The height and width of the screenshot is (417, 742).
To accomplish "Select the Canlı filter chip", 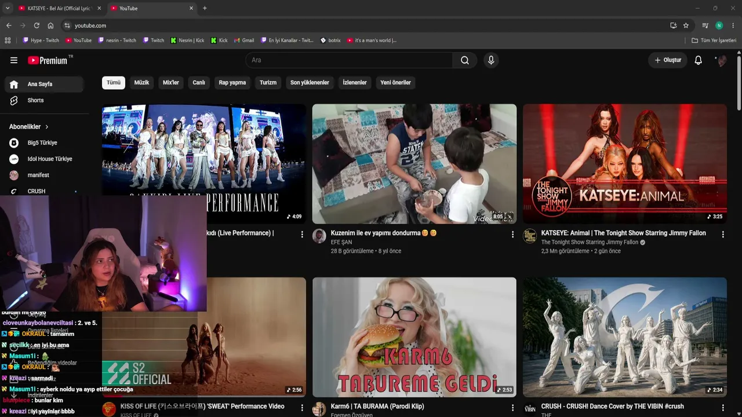I will point(199,82).
